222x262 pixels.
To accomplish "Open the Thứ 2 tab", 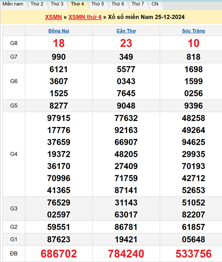I will (x=37, y=4).
